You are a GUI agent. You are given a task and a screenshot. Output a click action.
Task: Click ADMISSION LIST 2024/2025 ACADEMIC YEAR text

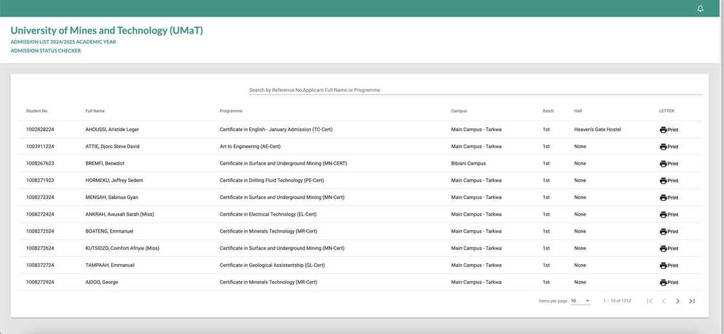[63, 42]
